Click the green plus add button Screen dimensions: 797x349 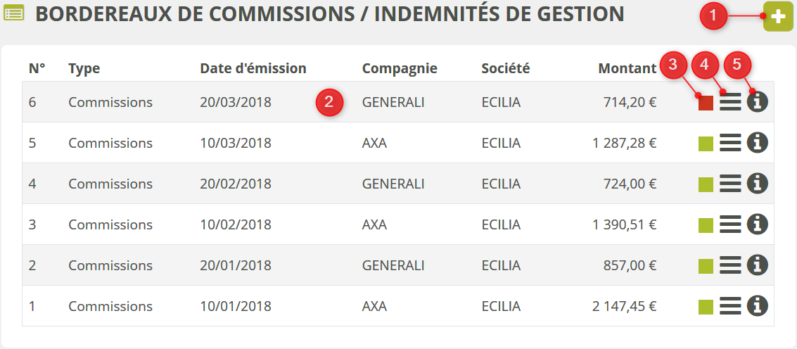[777, 18]
